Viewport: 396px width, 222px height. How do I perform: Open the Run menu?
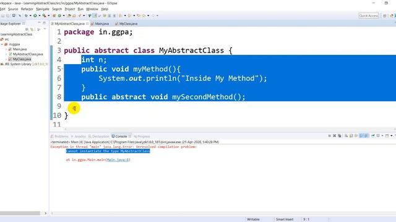pos(80,9)
